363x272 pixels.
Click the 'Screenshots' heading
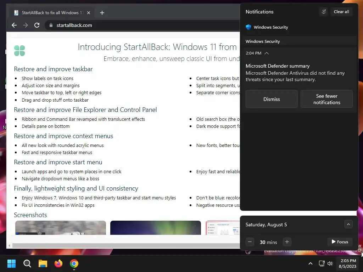(30, 215)
